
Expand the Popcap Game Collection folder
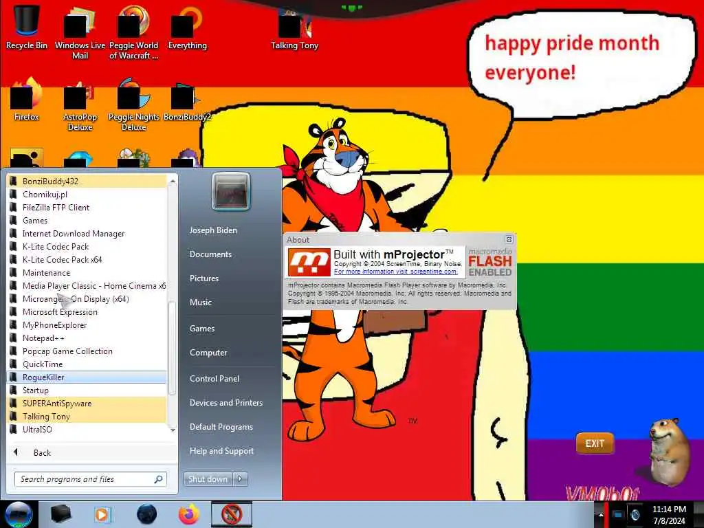tap(87, 351)
